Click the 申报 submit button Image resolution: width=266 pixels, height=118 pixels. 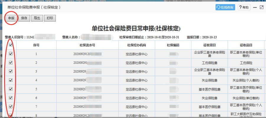tap(11, 18)
